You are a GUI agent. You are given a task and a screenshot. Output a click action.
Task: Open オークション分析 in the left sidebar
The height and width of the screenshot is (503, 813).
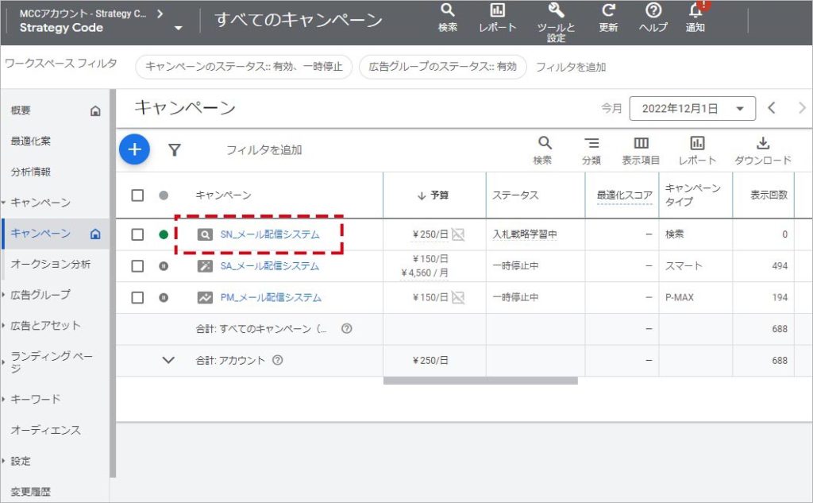[x=50, y=264]
